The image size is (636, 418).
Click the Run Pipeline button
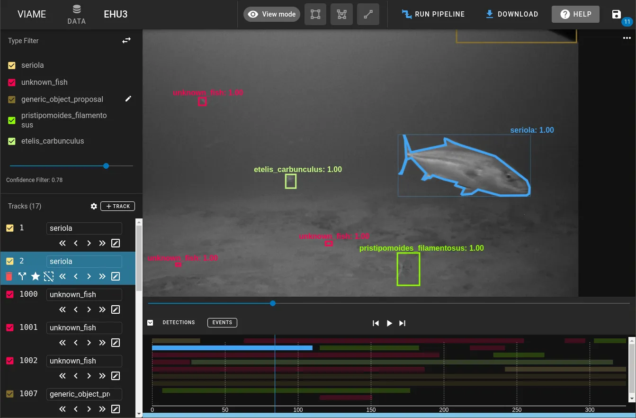(433, 14)
